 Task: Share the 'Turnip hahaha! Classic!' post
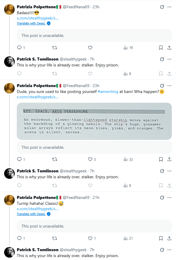point(169,238)
